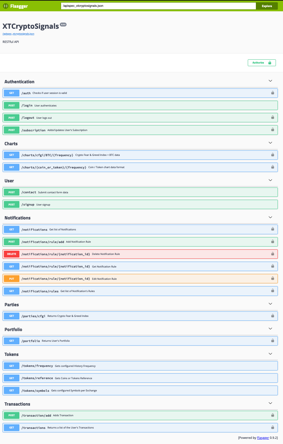Click the Flasgger logo icon
Viewport: 283px width, 444px height.
point(5,6)
